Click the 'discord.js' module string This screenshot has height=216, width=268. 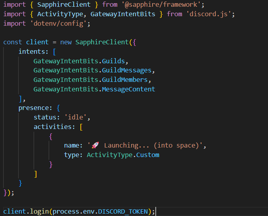pyautogui.click(x=209, y=14)
